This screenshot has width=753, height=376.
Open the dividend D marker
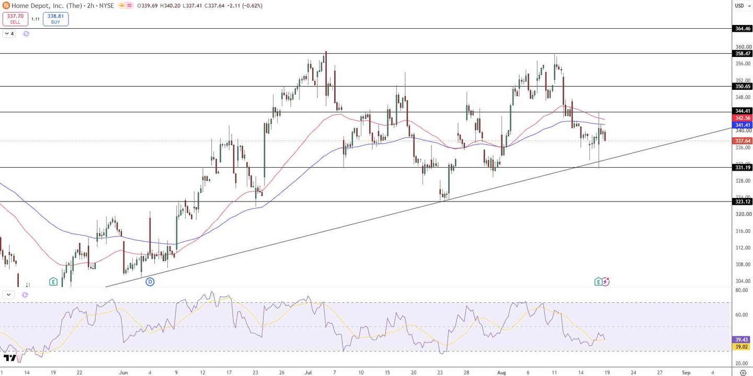coord(150,281)
